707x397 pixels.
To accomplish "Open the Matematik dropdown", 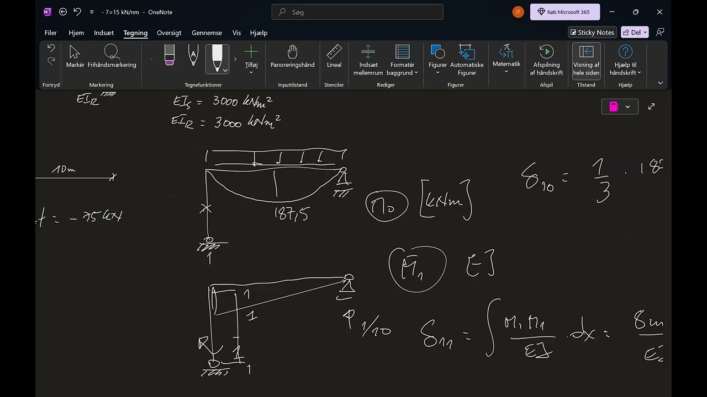I will click(x=506, y=59).
